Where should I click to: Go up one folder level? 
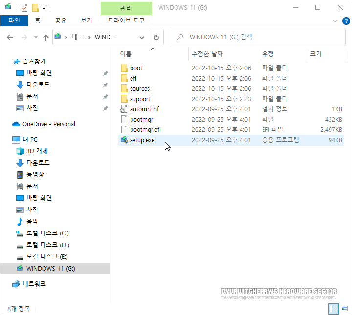pos(46,37)
